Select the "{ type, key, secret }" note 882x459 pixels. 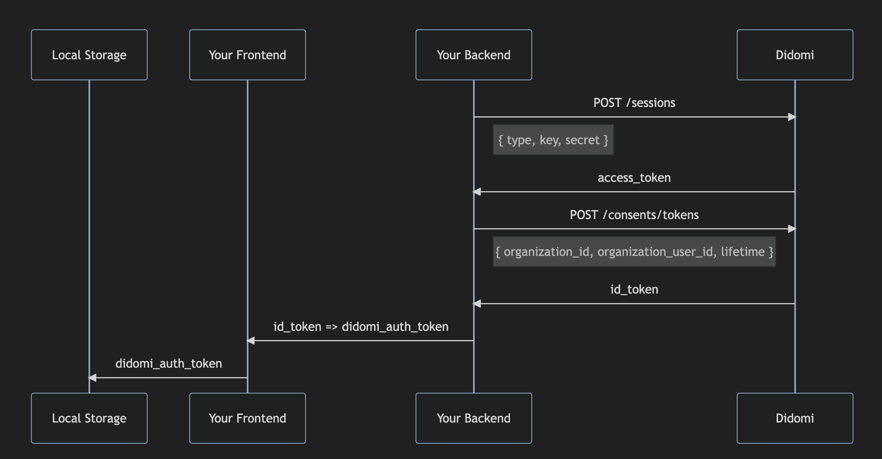click(553, 140)
